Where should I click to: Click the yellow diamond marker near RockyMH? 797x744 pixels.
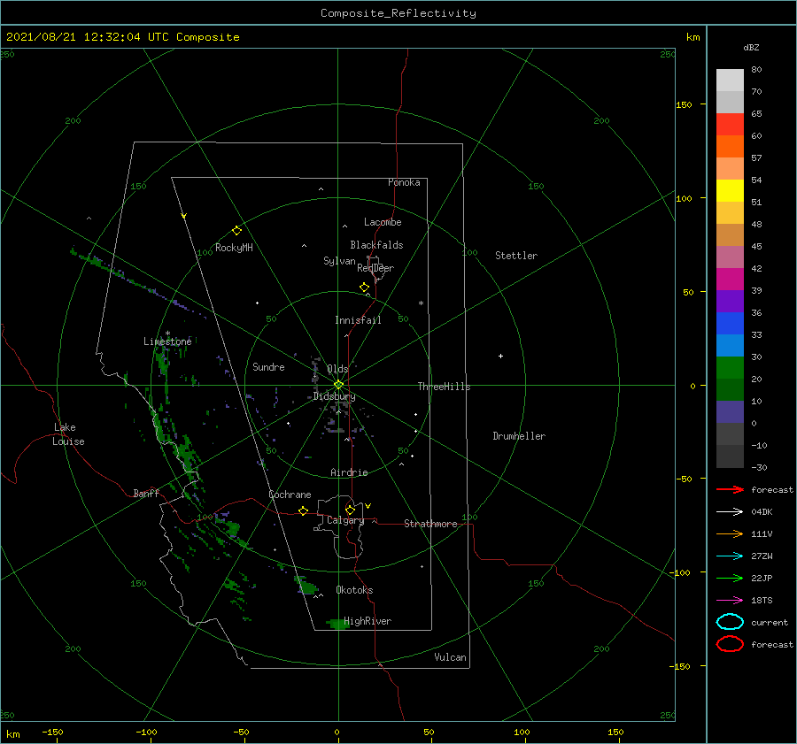(236, 231)
